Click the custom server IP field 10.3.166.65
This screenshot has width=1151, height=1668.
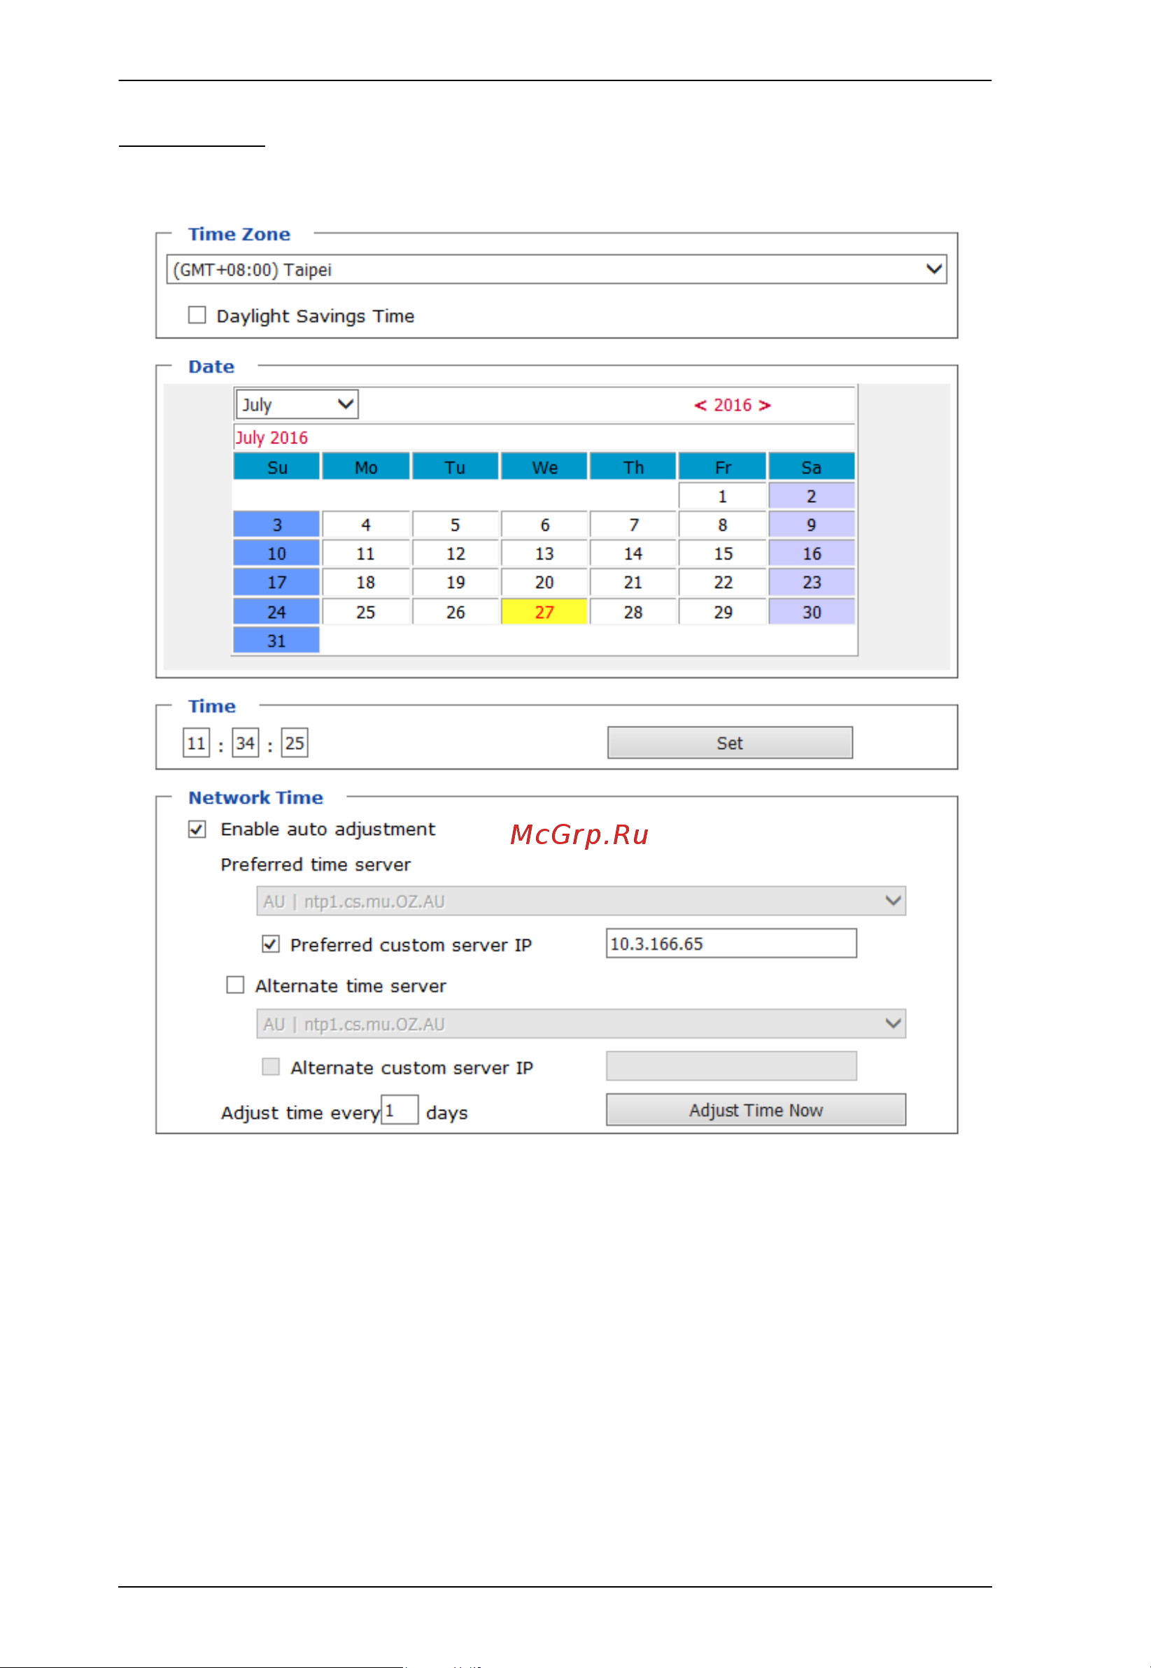tap(731, 943)
